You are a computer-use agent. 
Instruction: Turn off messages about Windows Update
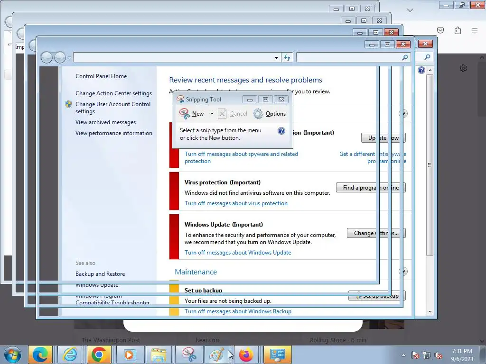coord(238,253)
